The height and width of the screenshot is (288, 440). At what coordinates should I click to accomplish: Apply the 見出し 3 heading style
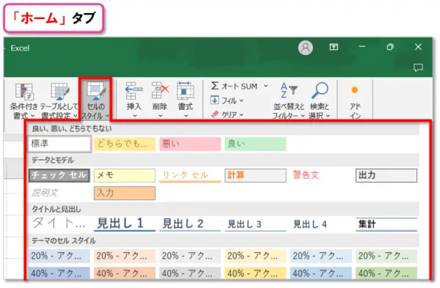click(x=255, y=224)
